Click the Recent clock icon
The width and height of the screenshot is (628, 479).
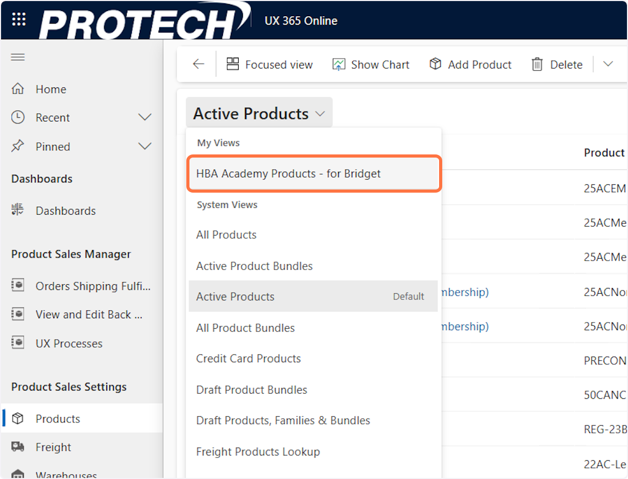point(18,117)
